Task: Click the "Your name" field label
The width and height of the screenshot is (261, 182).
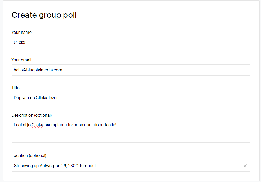Action: click(21, 33)
